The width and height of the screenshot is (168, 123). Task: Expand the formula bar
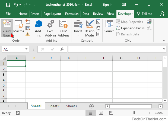164,49
